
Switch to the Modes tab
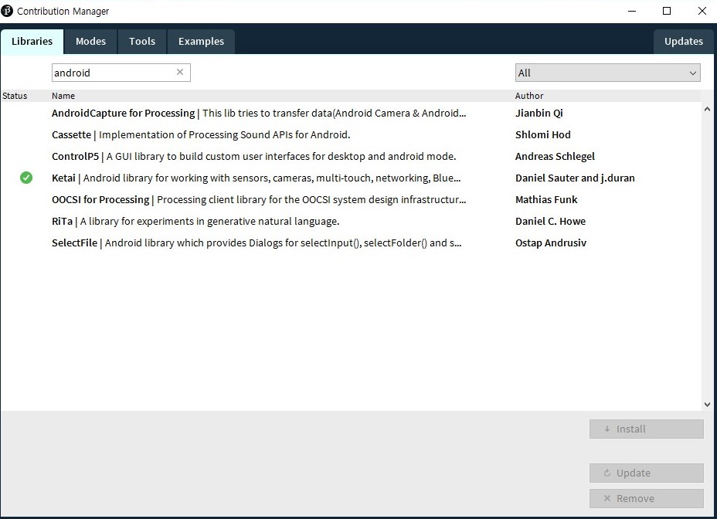pyautogui.click(x=90, y=42)
